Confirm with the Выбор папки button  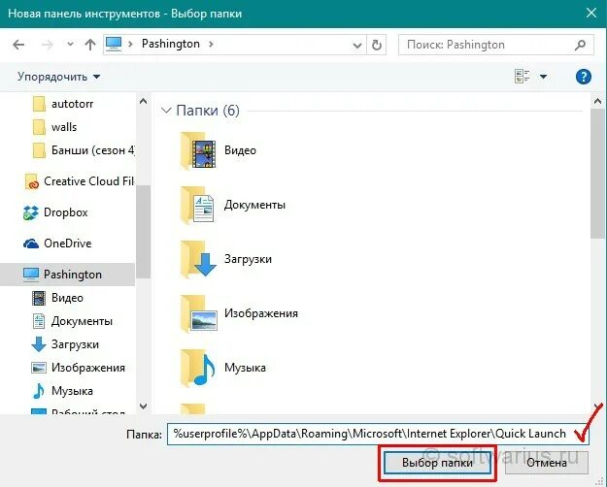coord(437,463)
